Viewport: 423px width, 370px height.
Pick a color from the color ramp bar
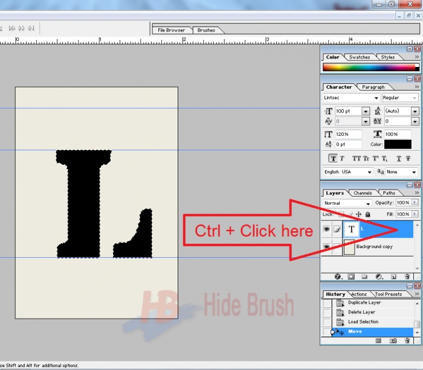[x=370, y=68]
